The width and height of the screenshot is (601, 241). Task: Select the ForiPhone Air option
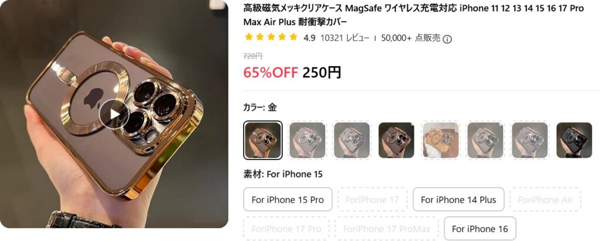click(545, 199)
